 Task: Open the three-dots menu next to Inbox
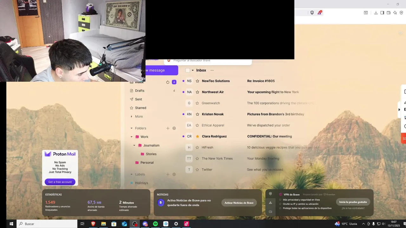(x=212, y=70)
